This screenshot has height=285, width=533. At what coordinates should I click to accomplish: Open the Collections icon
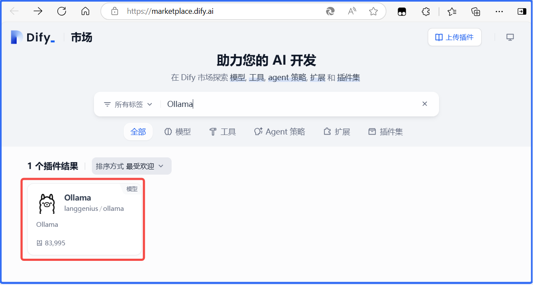[476, 12]
